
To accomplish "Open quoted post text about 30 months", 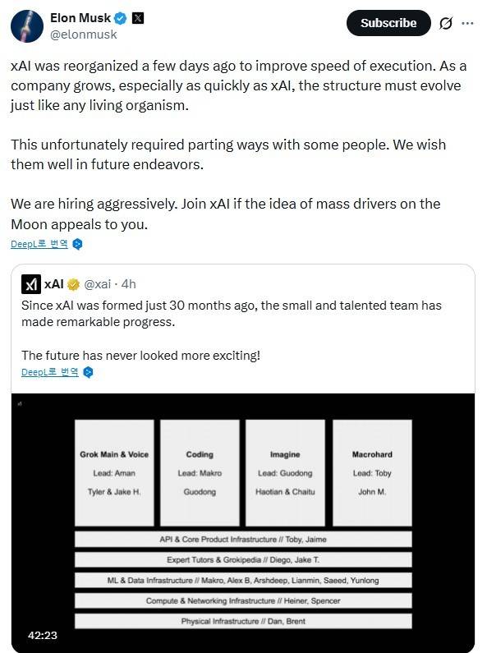I will (232, 313).
